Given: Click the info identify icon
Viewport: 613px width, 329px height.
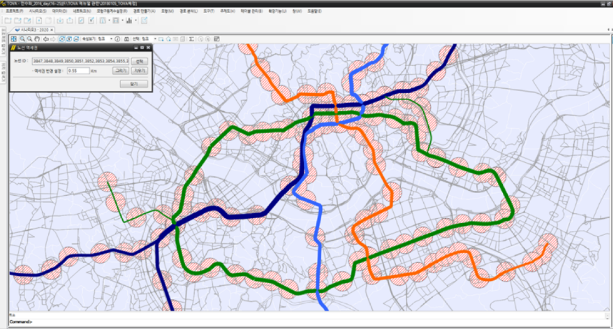Looking at the screenshot, I should (x=117, y=39).
